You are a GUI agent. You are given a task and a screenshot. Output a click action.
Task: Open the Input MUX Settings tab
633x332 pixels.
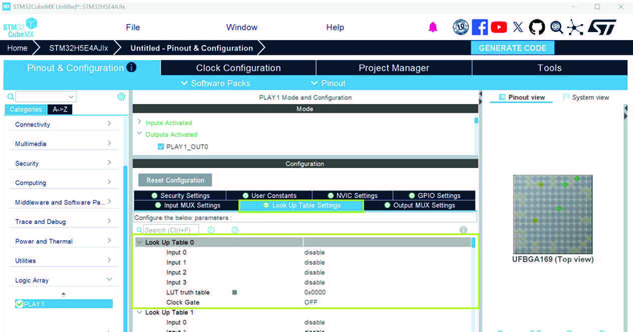[186, 205]
